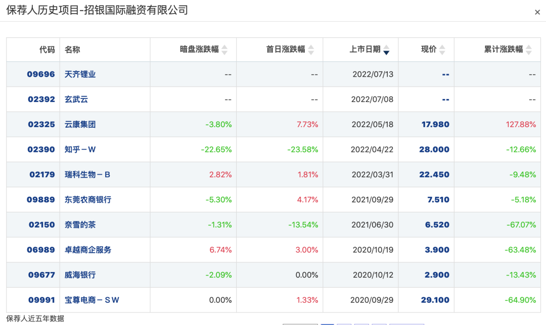Open 宝尊电商－SW stock page
The image size is (546, 325).
(x=92, y=300)
